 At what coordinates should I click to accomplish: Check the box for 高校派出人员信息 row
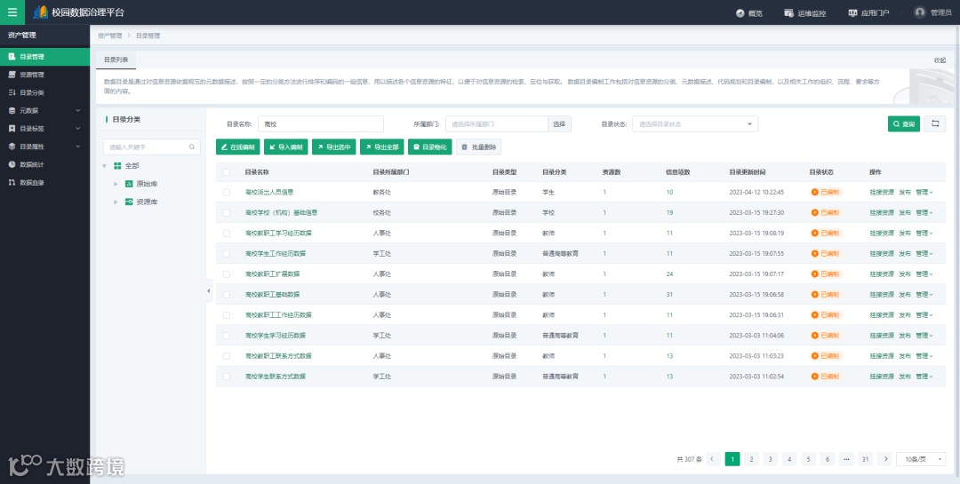227,192
